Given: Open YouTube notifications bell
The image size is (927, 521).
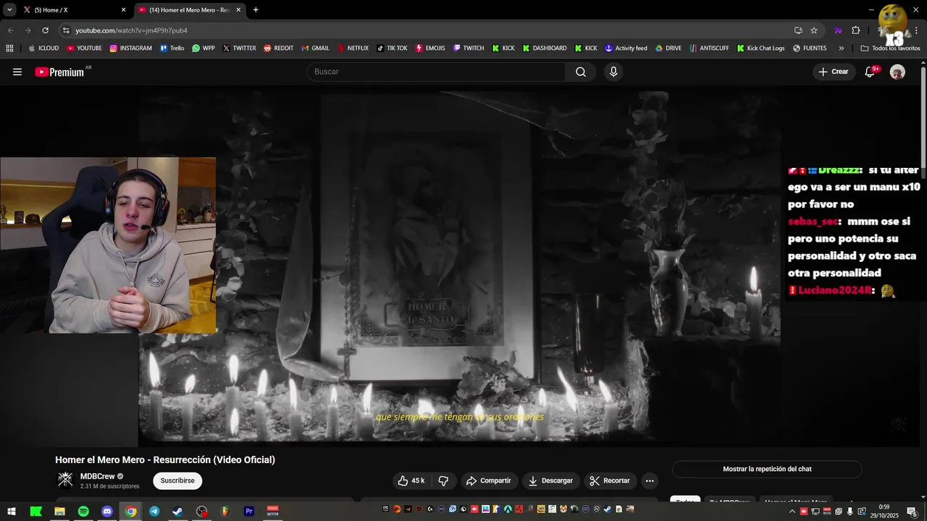Looking at the screenshot, I should coord(871,72).
